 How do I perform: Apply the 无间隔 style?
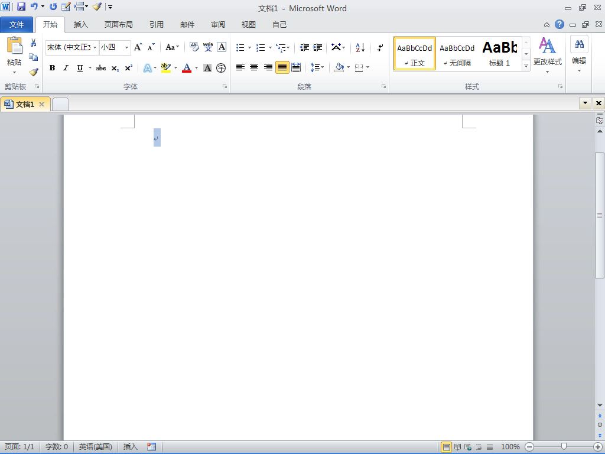pos(457,54)
